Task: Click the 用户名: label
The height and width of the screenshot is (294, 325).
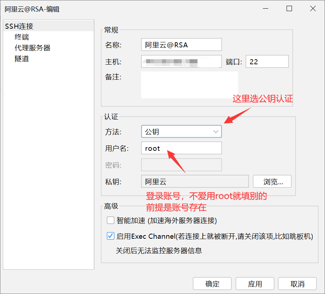Action: pos(117,148)
